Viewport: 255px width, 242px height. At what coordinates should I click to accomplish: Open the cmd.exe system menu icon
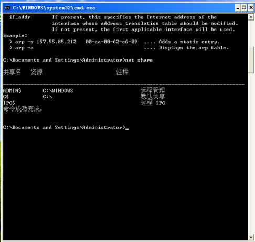tap(7, 8)
